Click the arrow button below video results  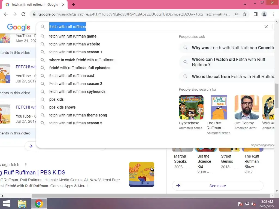[x=31, y=146]
